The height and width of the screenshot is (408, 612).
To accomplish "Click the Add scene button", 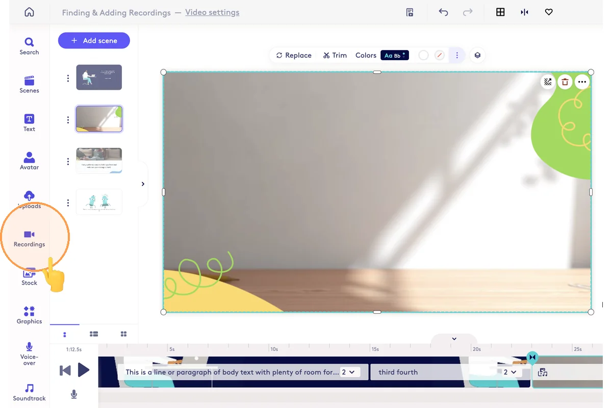I will 94,40.
